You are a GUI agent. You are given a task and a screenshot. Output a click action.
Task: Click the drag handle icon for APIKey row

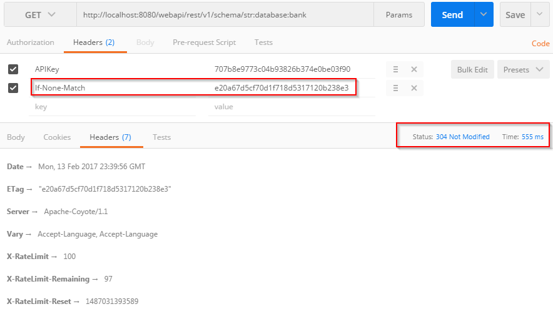click(395, 69)
